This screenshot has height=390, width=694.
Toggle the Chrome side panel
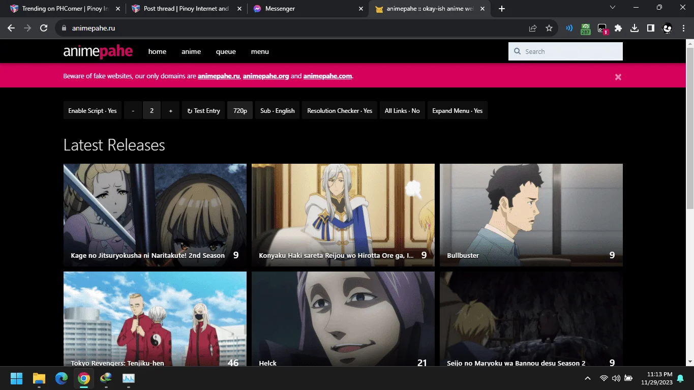tap(651, 28)
